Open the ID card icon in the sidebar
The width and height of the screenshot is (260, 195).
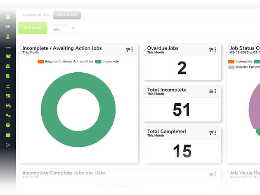pyautogui.click(x=8, y=96)
